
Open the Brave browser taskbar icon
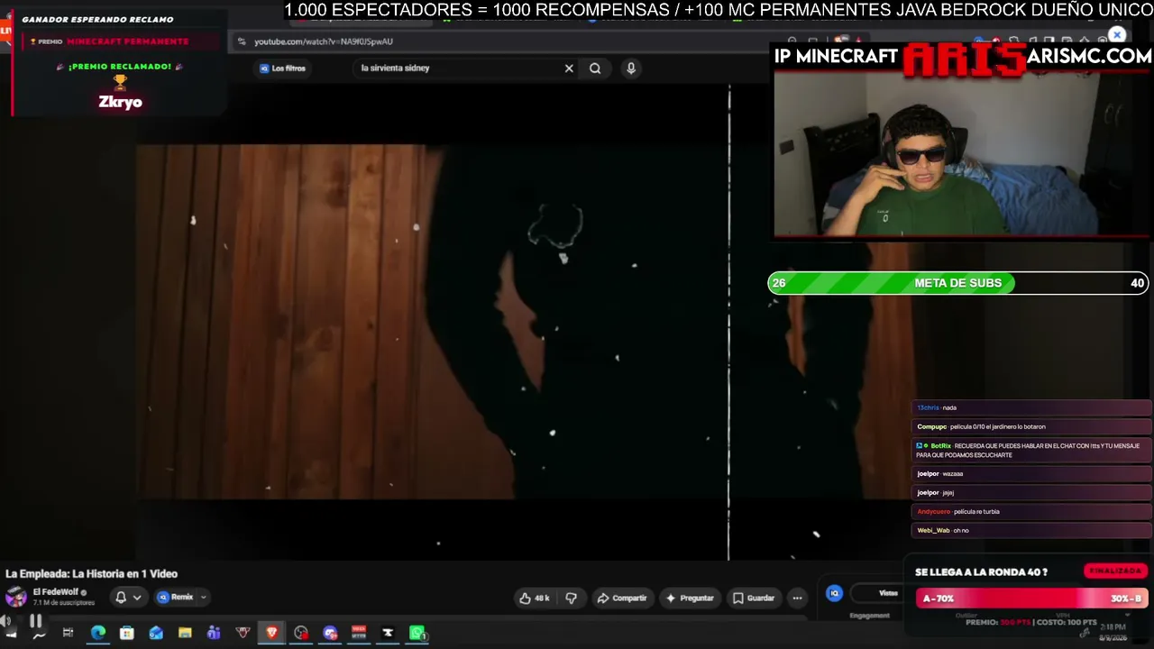click(x=271, y=633)
